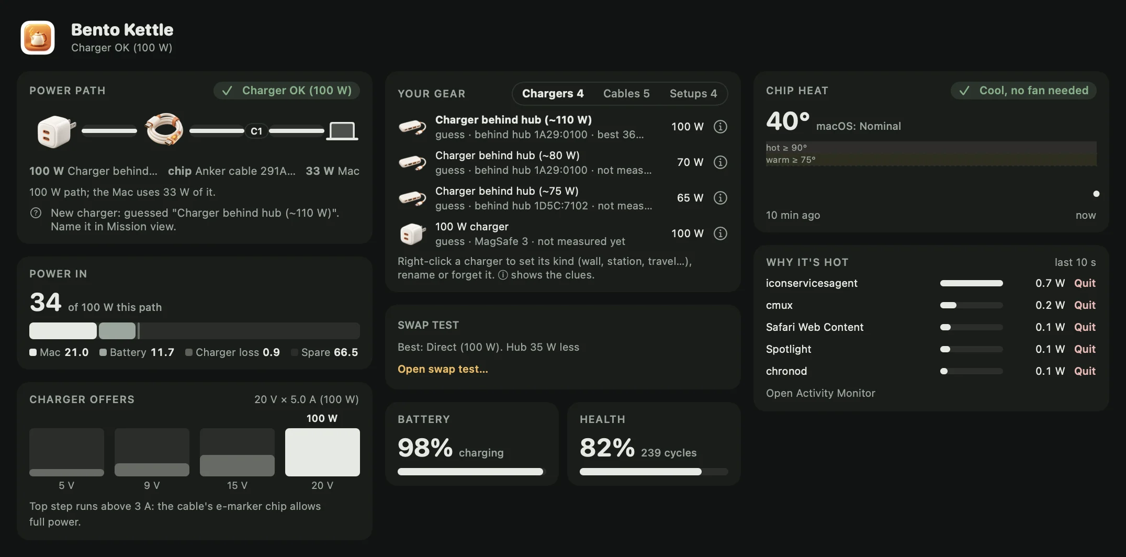Viewport: 1126px width, 557px height.
Task: Click the last 10 s label
Action: [x=1075, y=262]
